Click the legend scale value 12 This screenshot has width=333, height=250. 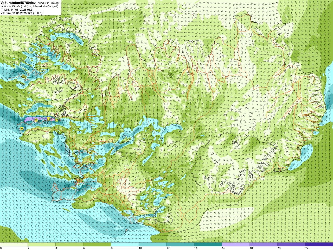[168, 248]
